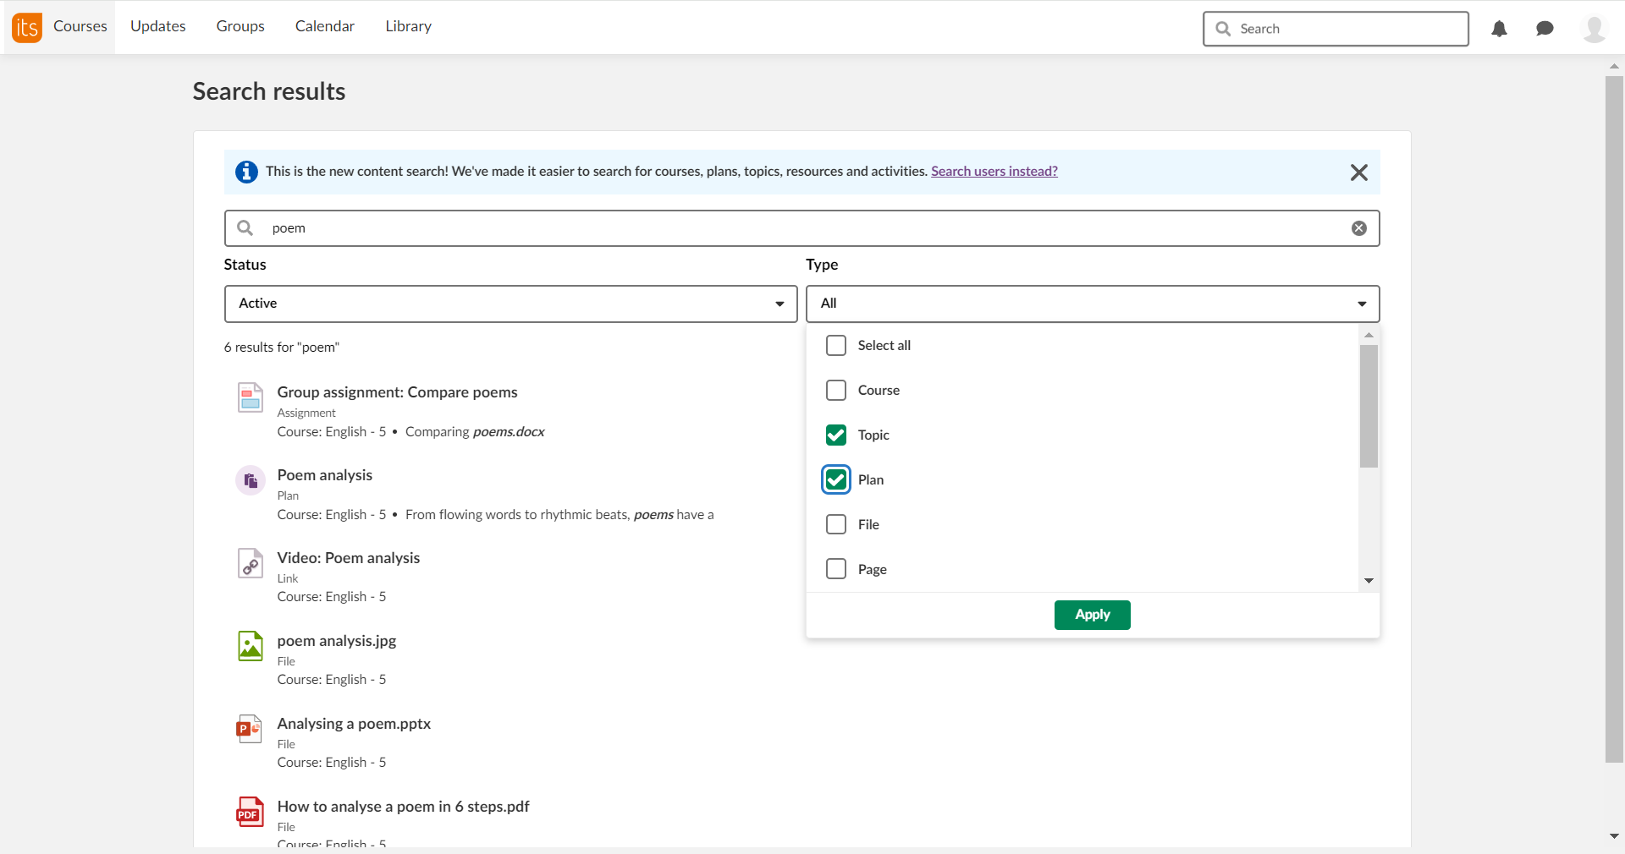Click the PDF icon for How to analyse a poem
Screen dimensions: 1625x854
pyautogui.click(x=250, y=813)
